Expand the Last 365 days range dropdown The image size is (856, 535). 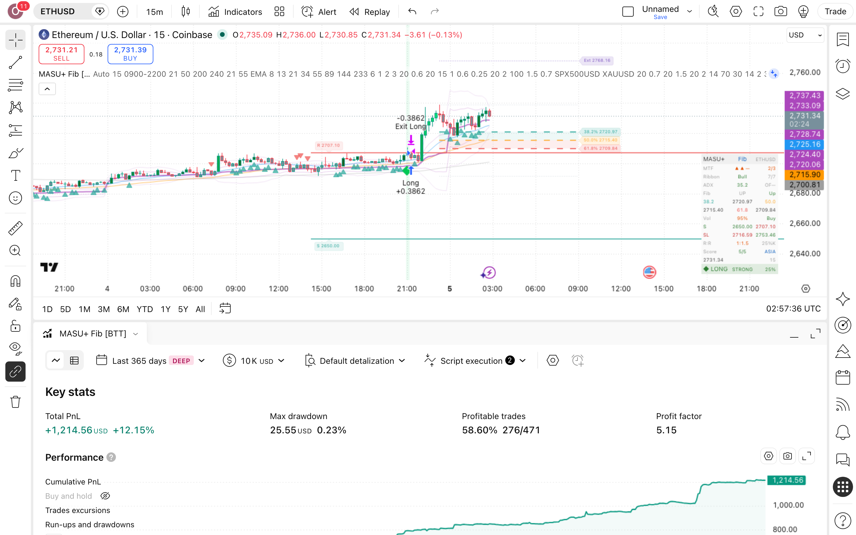pos(150,361)
